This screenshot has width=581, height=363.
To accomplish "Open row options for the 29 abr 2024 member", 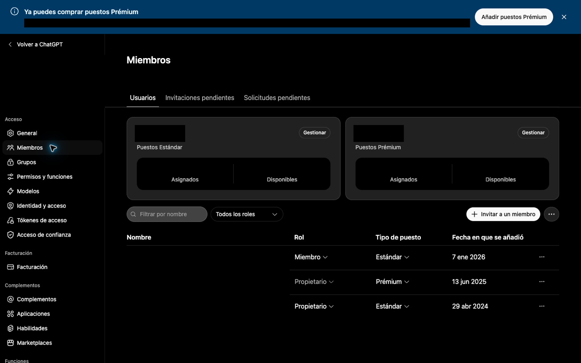I will (542, 306).
